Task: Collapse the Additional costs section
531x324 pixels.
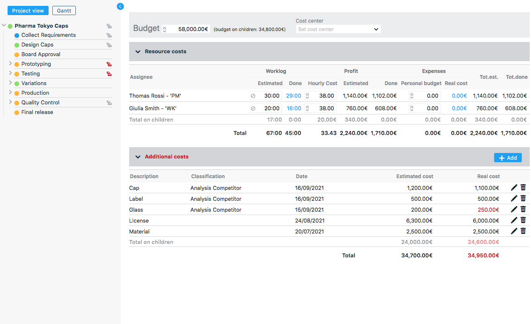Action: (137, 157)
